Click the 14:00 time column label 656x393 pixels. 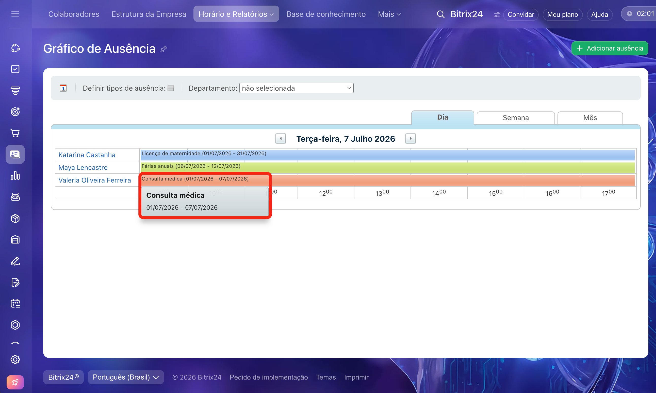(439, 193)
